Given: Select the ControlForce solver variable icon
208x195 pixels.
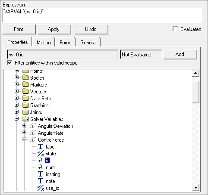Looking at the screenshot, I should click(x=33, y=139).
